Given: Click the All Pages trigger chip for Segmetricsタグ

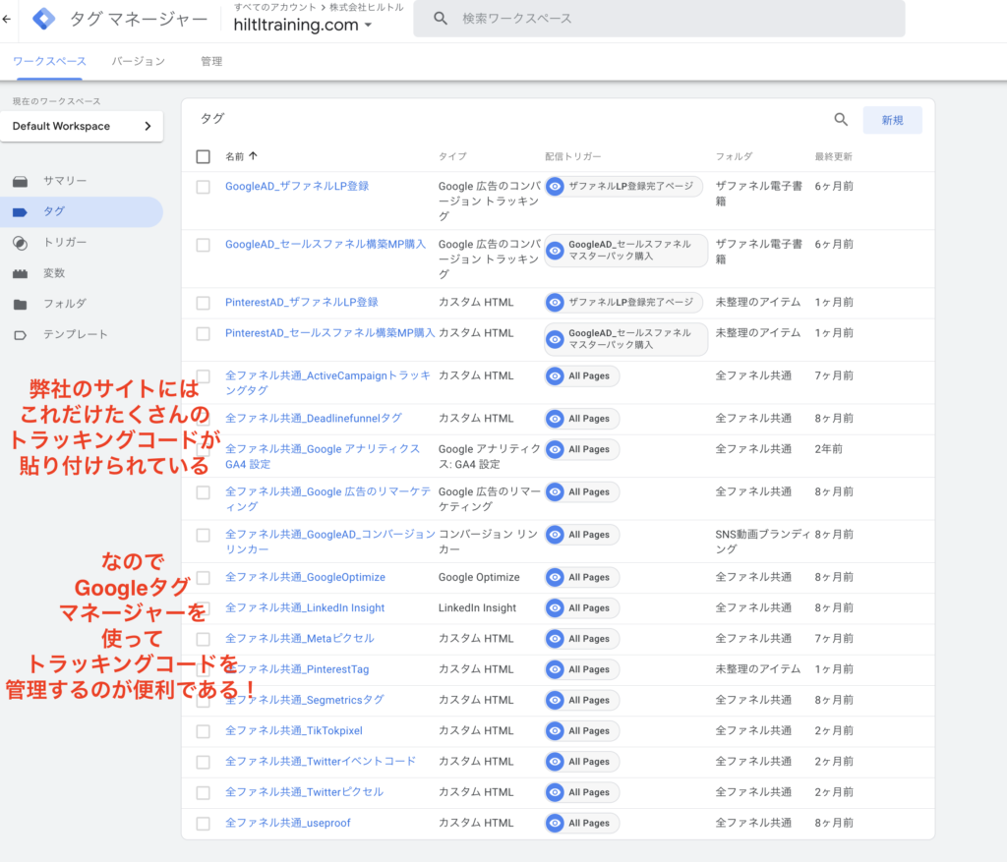Looking at the screenshot, I should pos(582,700).
